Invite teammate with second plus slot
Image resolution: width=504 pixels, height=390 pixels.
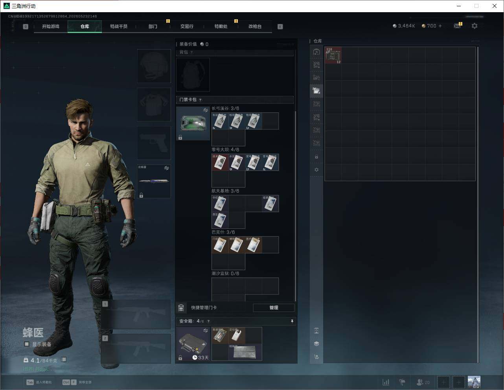pos(458,382)
